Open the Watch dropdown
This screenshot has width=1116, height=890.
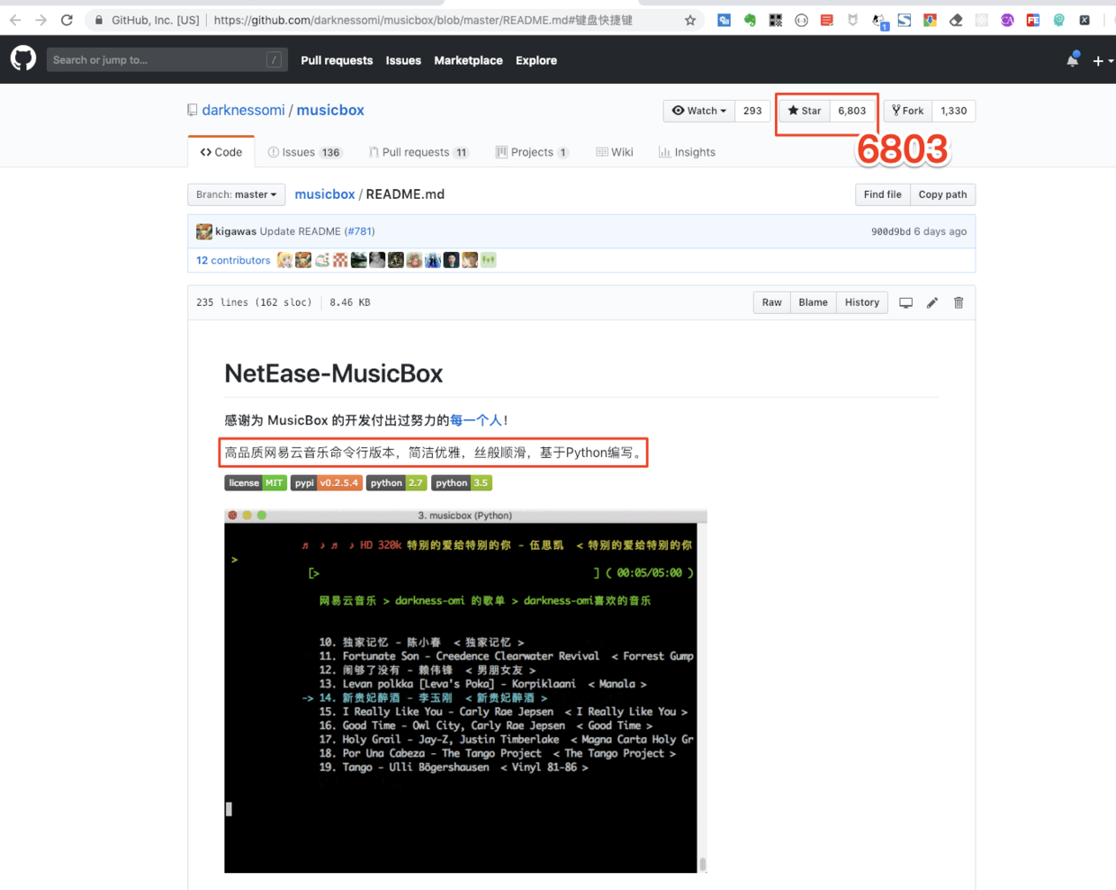[699, 111]
